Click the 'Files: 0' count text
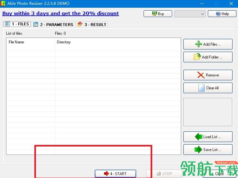 (60, 33)
